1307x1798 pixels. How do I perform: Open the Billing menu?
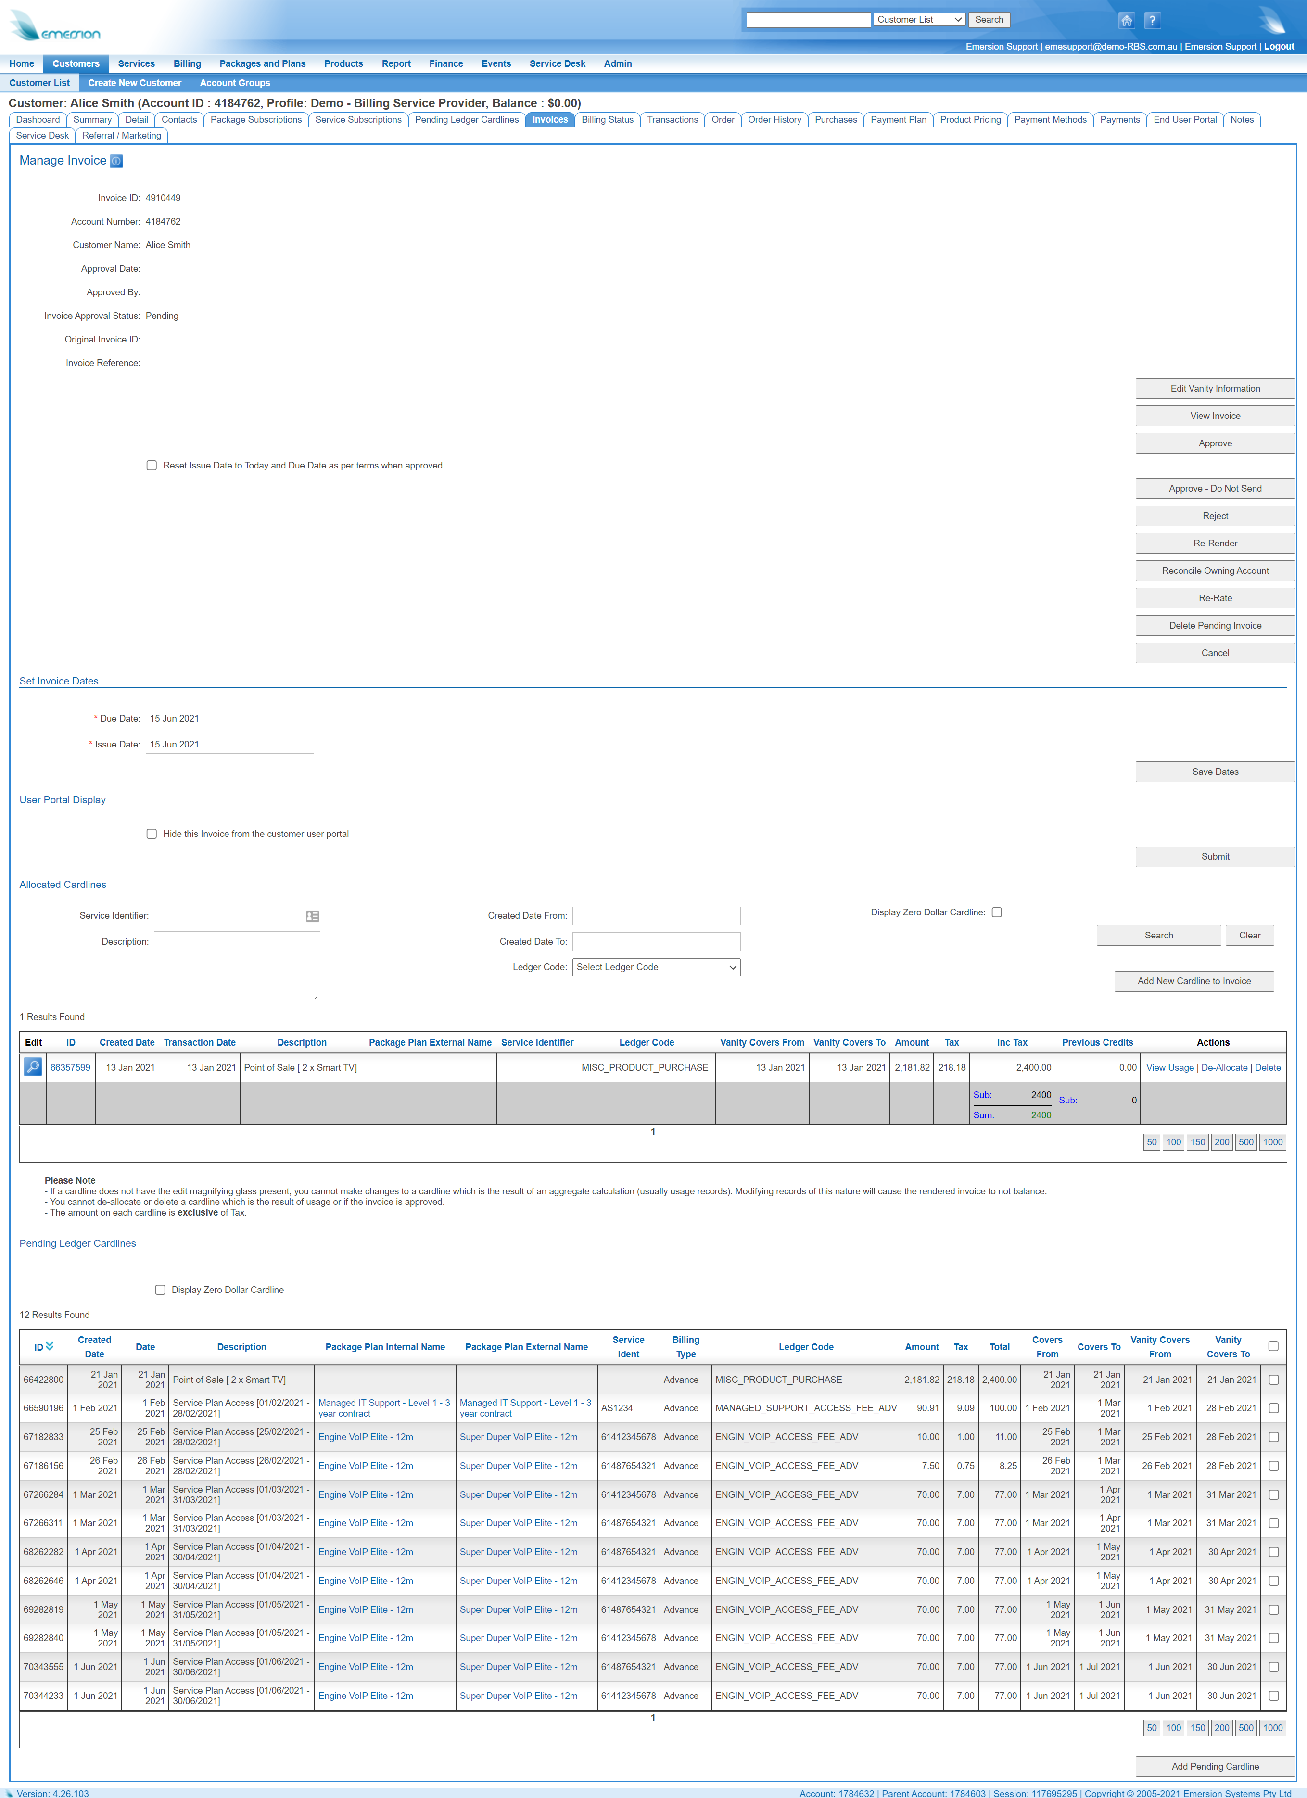pyautogui.click(x=187, y=63)
